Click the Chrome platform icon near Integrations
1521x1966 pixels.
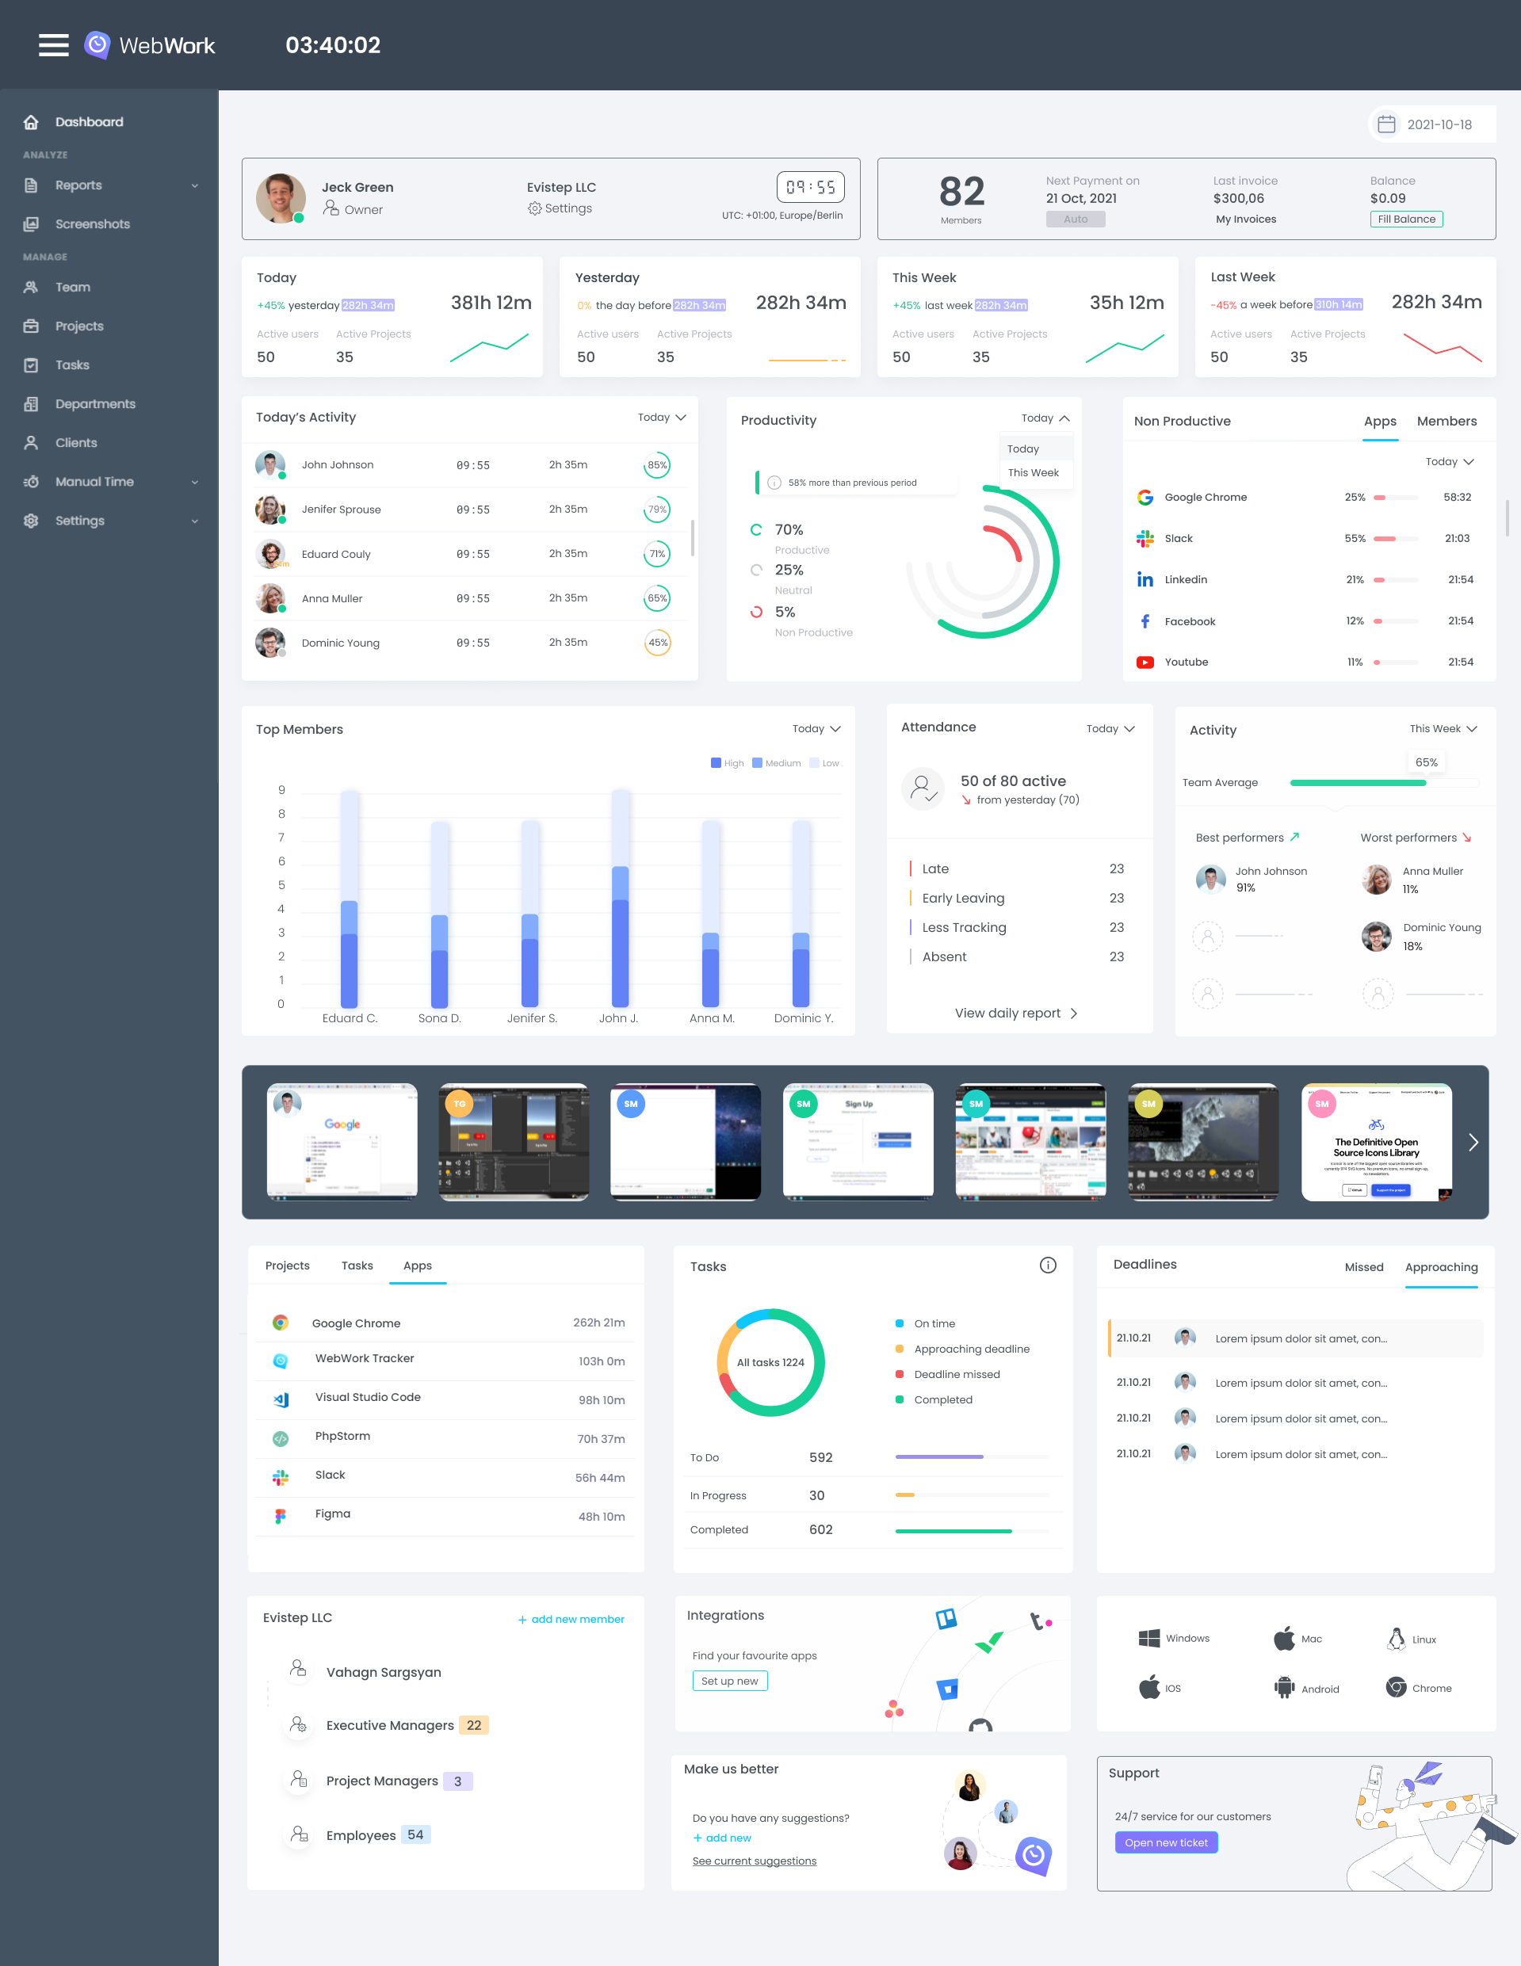click(x=1397, y=1688)
